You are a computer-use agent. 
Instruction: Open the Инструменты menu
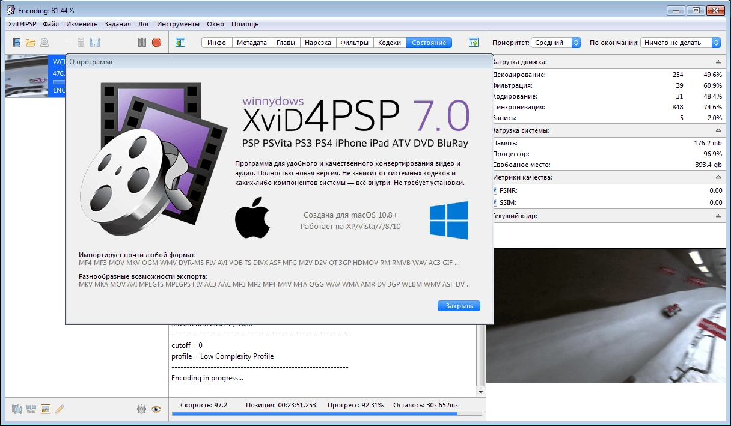pyautogui.click(x=178, y=24)
